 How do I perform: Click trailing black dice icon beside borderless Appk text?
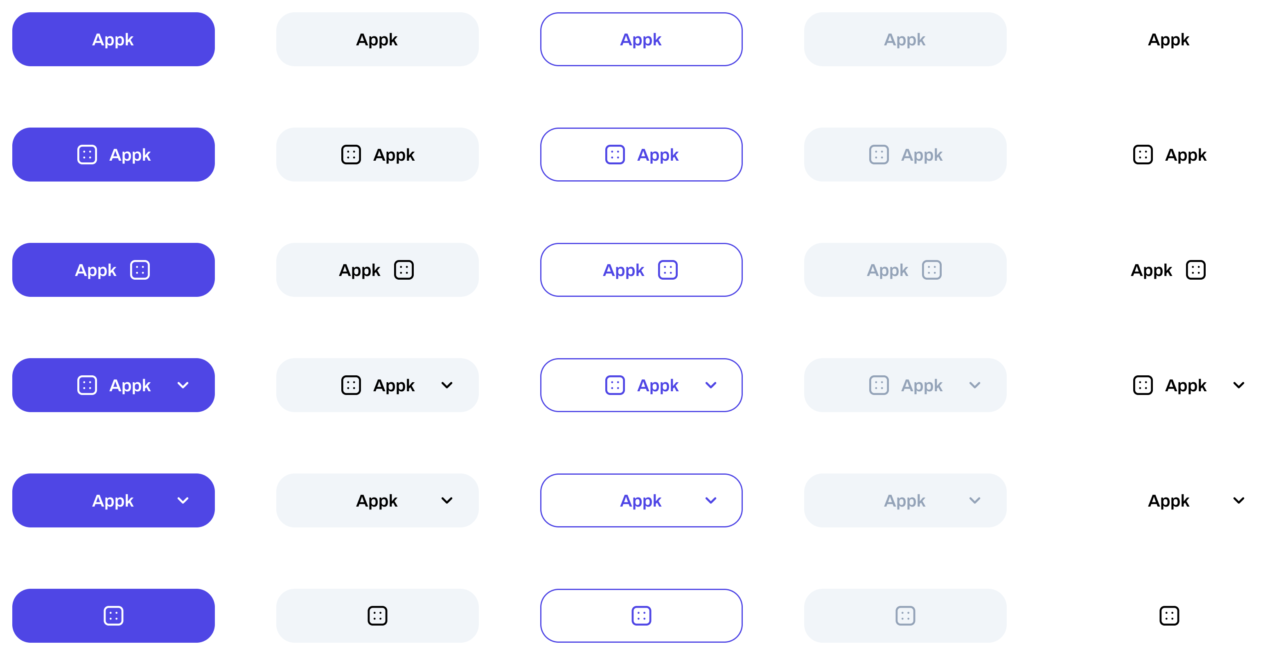(1195, 270)
